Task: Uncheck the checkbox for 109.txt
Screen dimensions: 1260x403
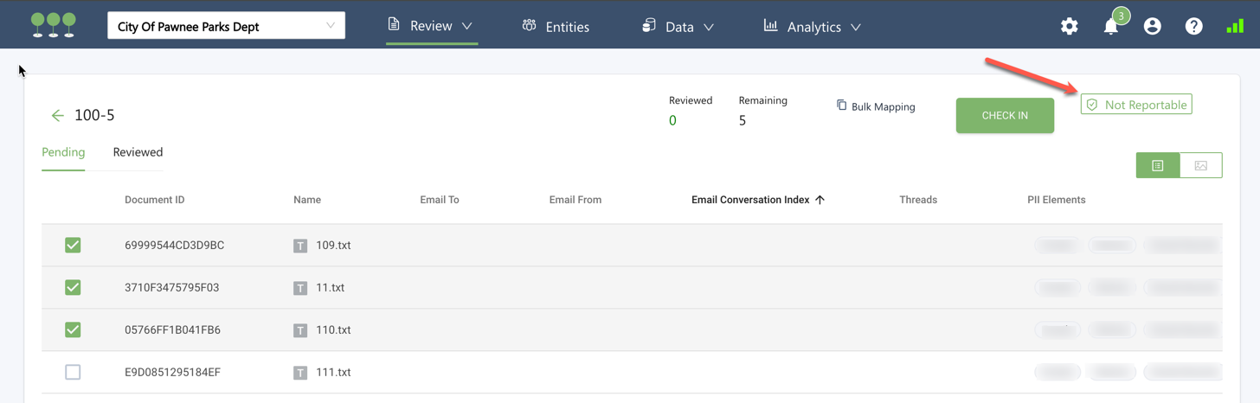Action: pyautogui.click(x=73, y=246)
